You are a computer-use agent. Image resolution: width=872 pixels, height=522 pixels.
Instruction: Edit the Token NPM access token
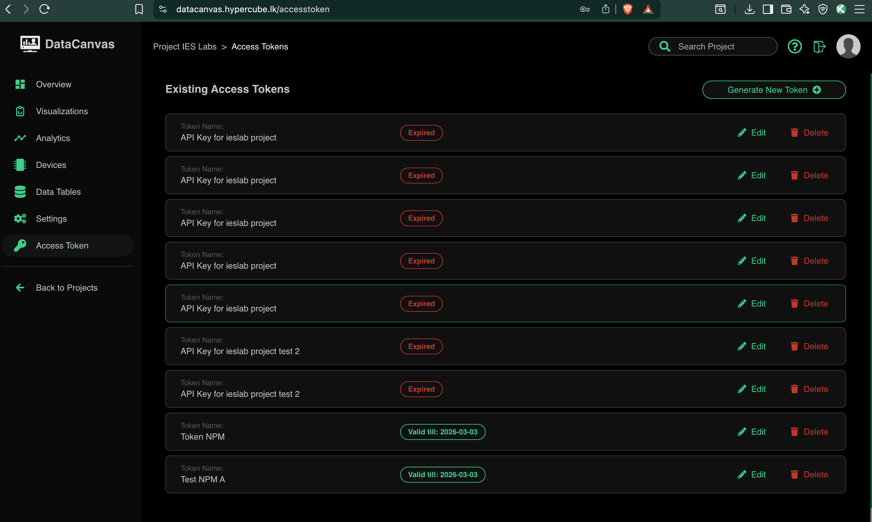point(752,432)
